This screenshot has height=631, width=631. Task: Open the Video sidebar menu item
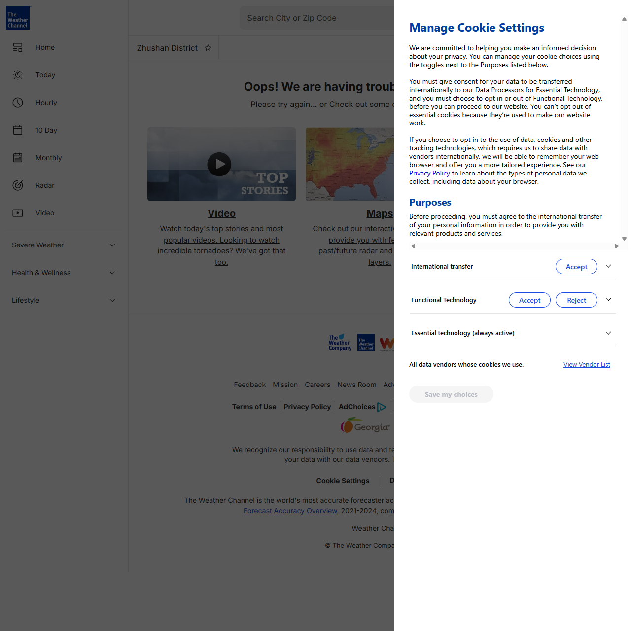[x=44, y=213]
